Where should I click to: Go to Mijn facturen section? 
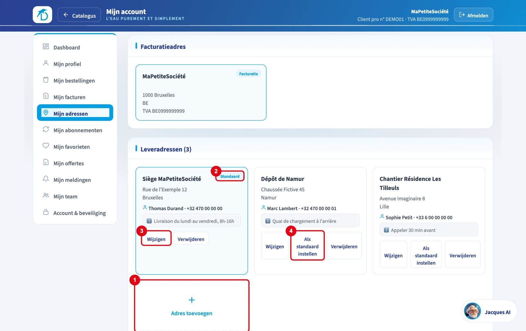click(x=75, y=97)
